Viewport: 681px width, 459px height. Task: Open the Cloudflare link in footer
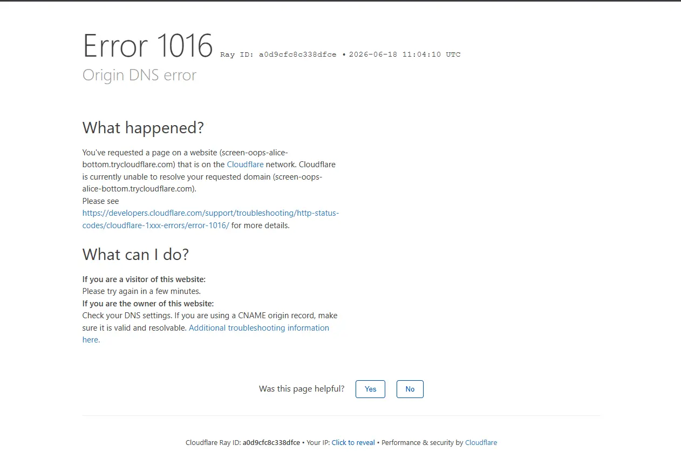tap(481, 443)
